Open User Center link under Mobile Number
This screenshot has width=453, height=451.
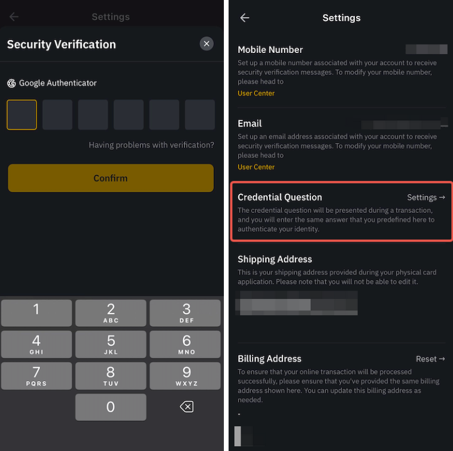pos(256,93)
